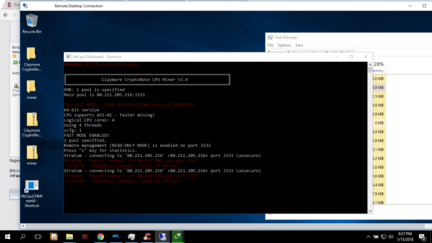
Task: Launch the NsCpuCNMiner64 - Shortcut icon
Action: (x=32, y=194)
